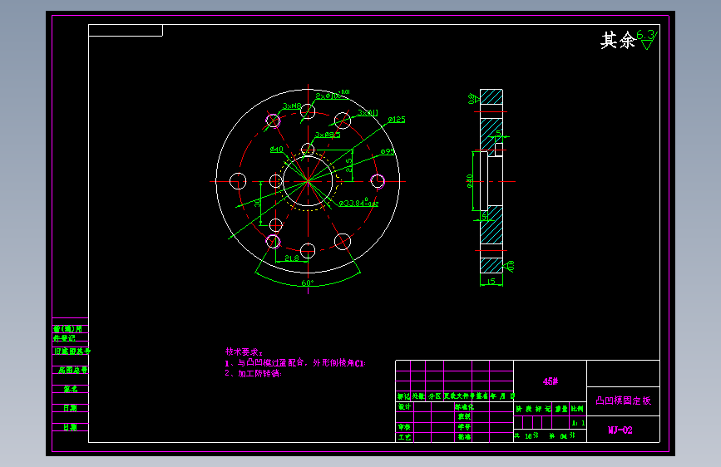Click the '其余' surface finish note
Image resolution: width=721 pixels, height=467 pixels.
pos(618,41)
